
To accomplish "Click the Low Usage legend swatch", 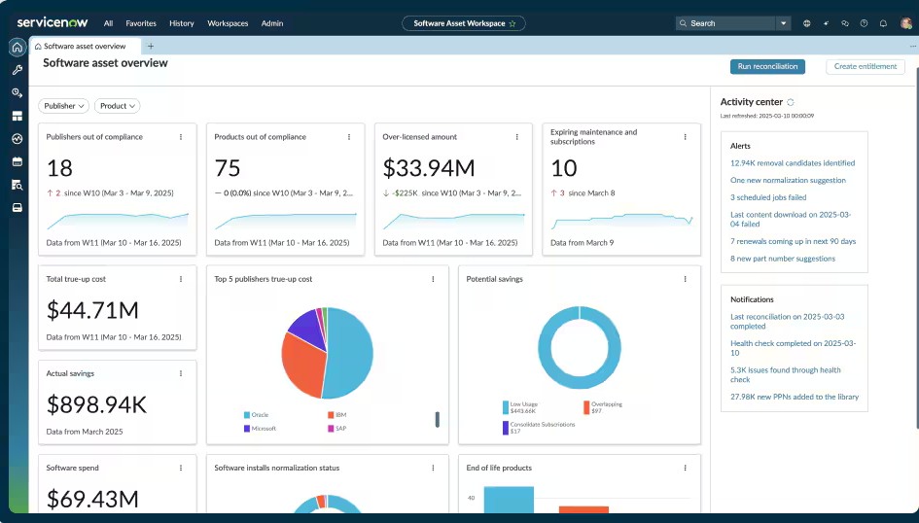I will pyautogui.click(x=506, y=407).
